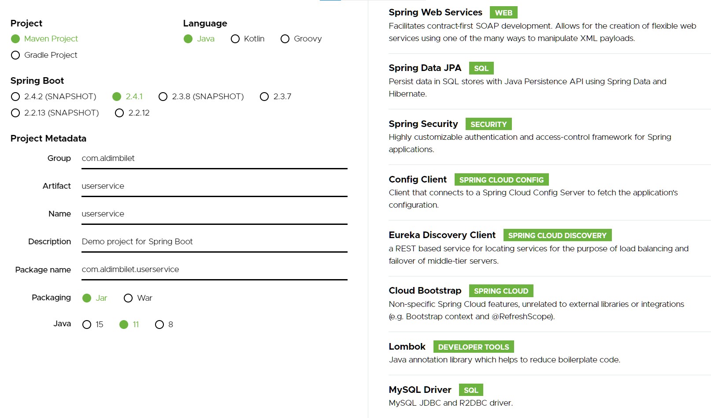Select the Lombok dependency item
711x418 pixels.
coord(549,353)
